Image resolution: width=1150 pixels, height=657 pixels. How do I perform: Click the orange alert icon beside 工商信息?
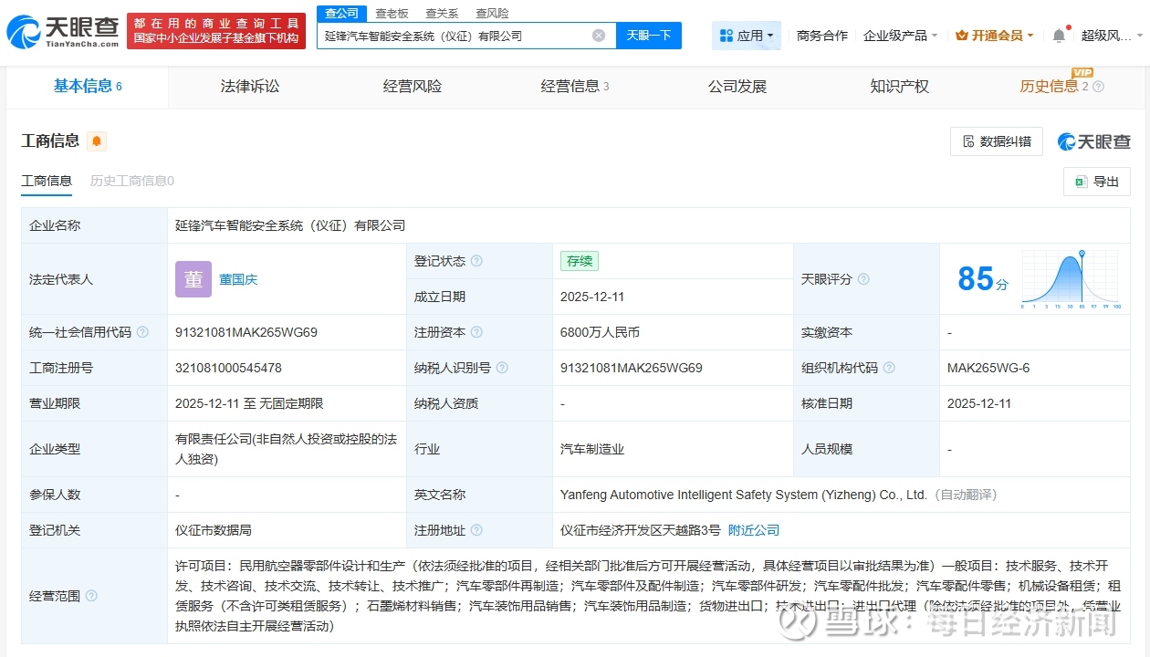click(97, 141)
